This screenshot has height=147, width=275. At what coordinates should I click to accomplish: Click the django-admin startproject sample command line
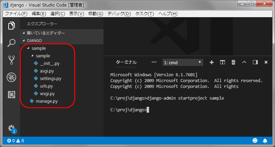click(x=167, y=98)
